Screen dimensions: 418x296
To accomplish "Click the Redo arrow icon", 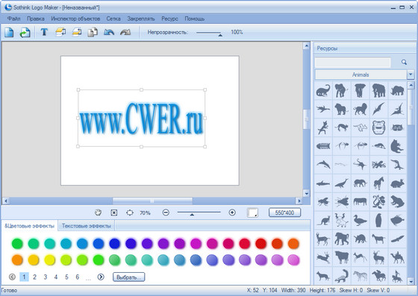I will (x=125, y=32).
